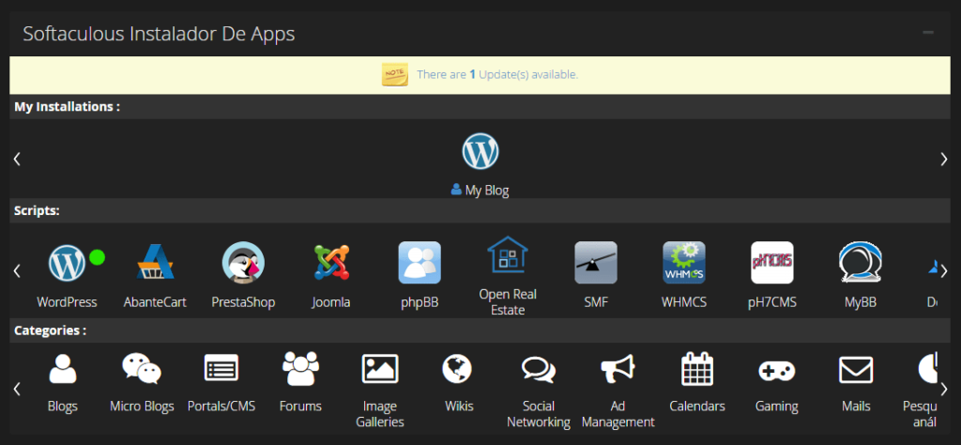Select the Ad Management megaphone icon
Viewport: 961px width, 445px height.
[618, 369]
